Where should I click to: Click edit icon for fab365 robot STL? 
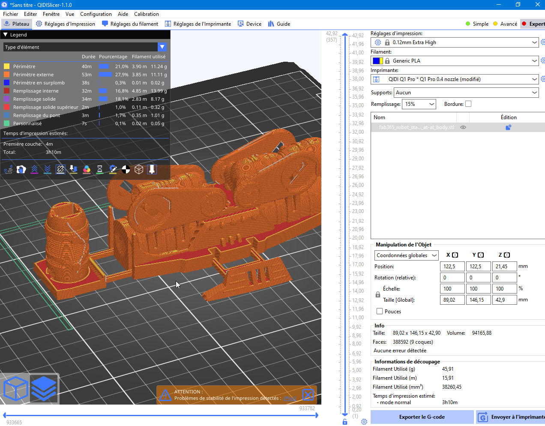click(x=508, y=127)
